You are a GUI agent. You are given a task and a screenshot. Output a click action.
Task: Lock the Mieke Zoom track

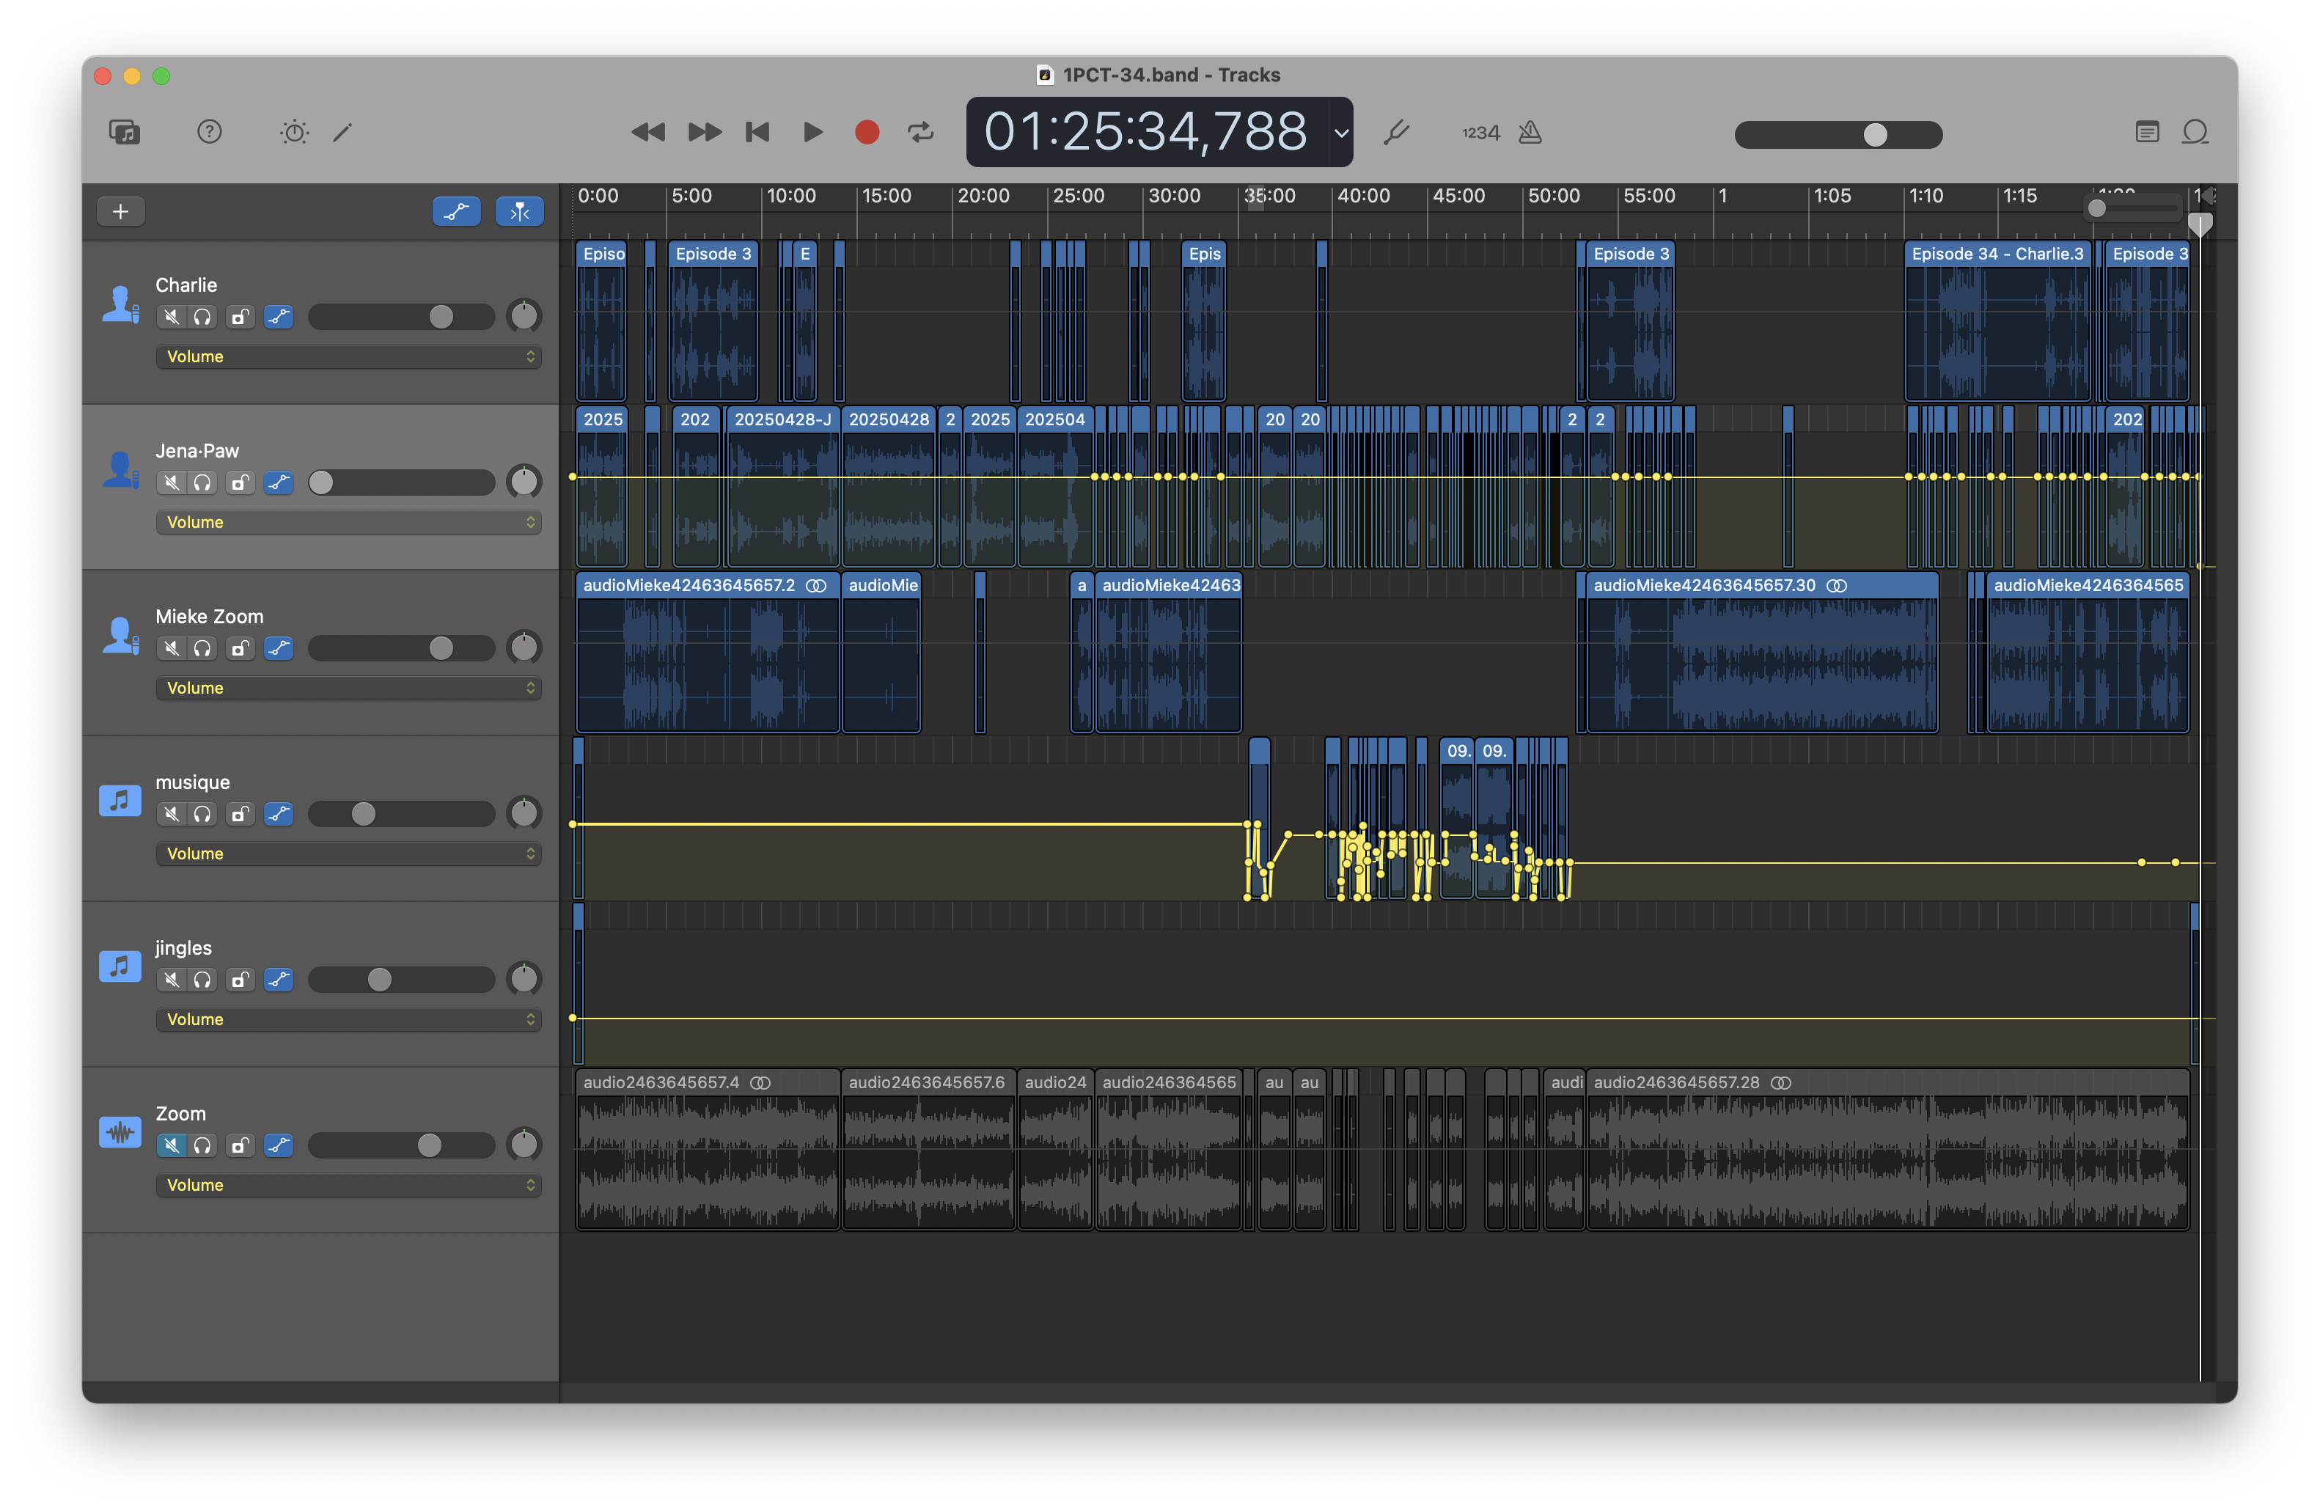[x=240, y=648]
